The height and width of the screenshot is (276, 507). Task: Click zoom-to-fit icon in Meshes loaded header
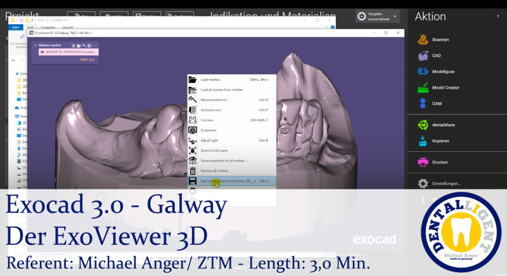(x=74, y=46)
